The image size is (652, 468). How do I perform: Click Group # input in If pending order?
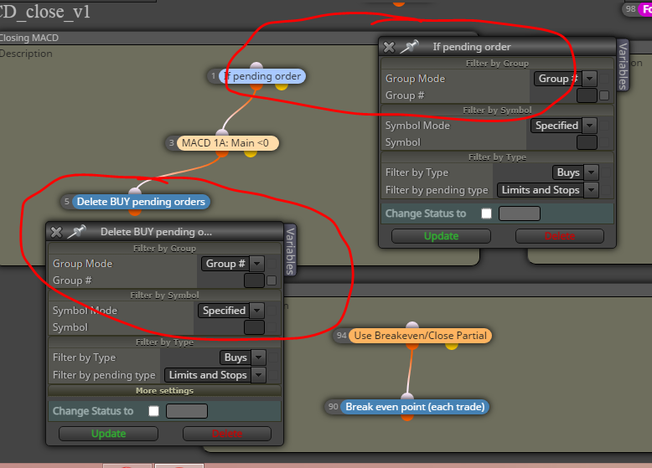587,95
